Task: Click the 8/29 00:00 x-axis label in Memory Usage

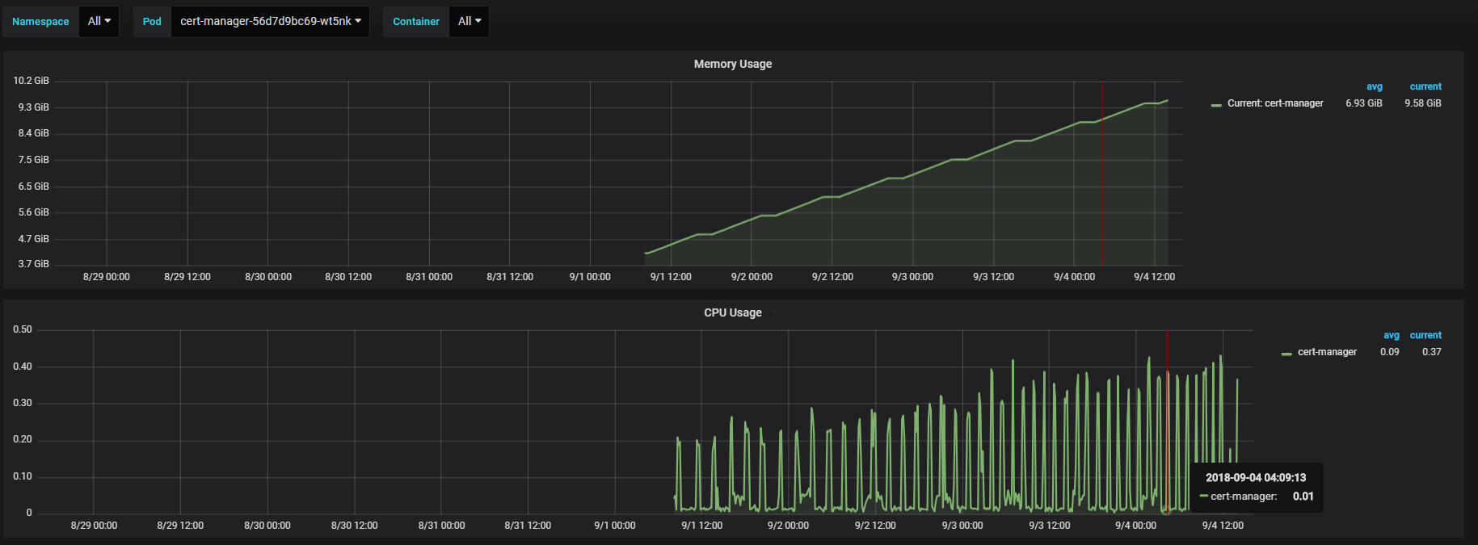Action: (x=107, y=277)
